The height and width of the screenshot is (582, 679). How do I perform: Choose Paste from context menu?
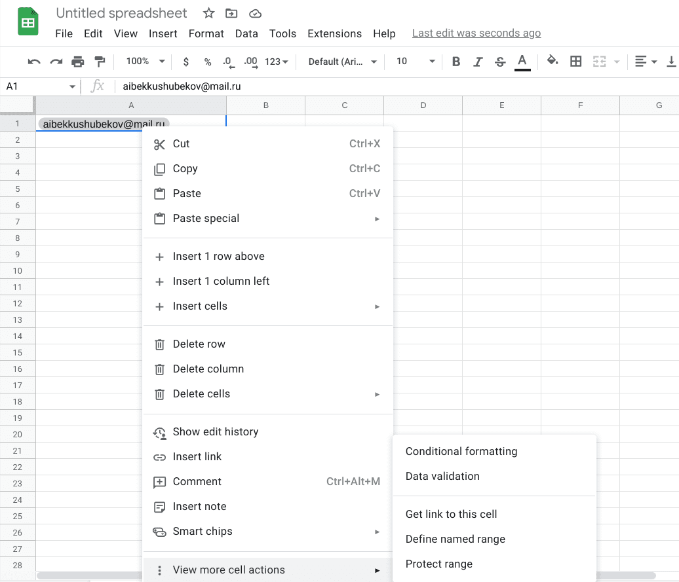pos(267,194)
